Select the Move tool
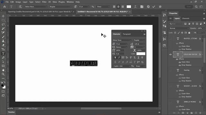The width and height of the screenshot is (206, 115). click(x=3, y=16)
